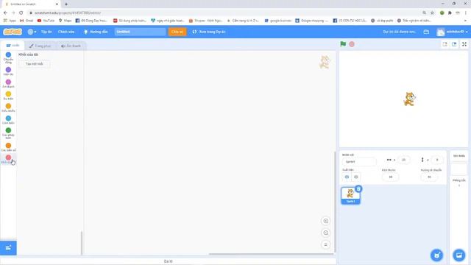Switch to large stage layout

[454, 44]
